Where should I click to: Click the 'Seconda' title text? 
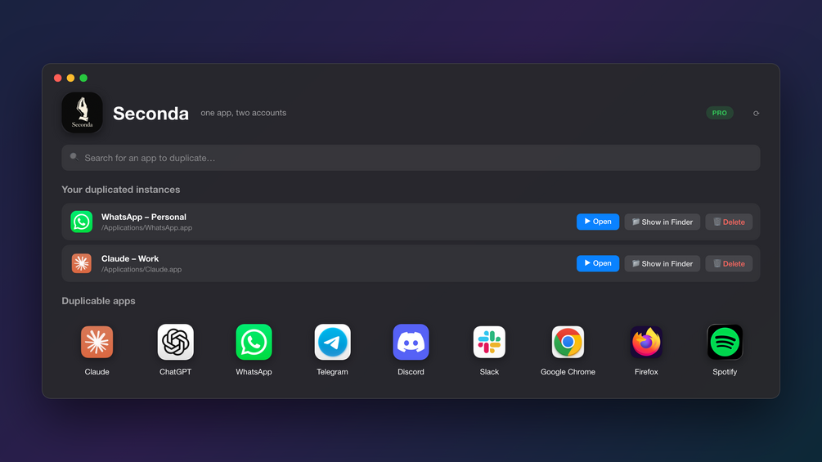point(151,113)
